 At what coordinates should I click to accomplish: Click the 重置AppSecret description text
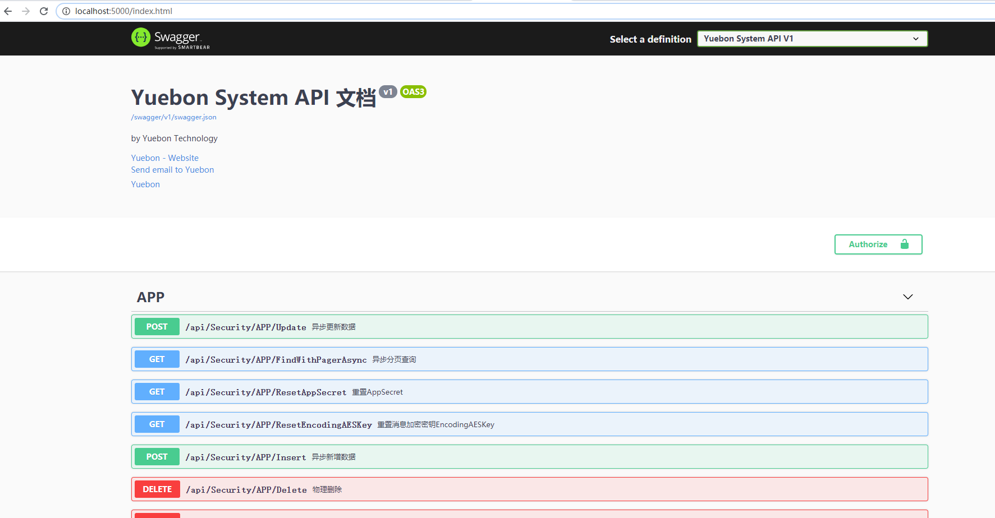pyautogui.click(x=378, y=392)
